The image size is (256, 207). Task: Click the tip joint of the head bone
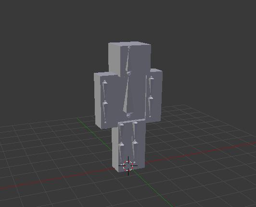pyautogui.click(x=129, y=48)
